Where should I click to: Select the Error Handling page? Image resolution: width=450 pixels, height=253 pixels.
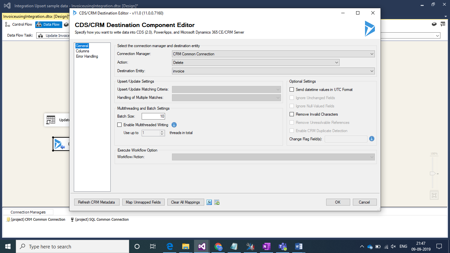(87, 56)
